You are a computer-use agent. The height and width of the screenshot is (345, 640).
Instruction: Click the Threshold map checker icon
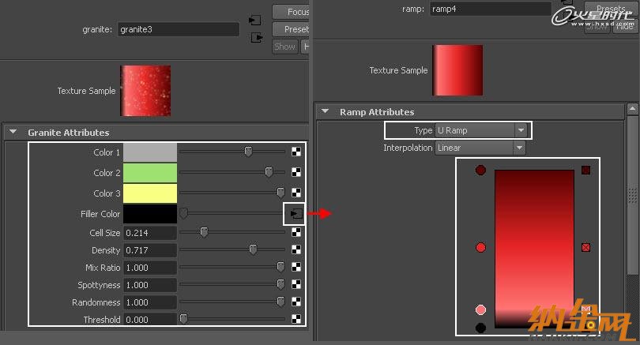tap(296, 319)
